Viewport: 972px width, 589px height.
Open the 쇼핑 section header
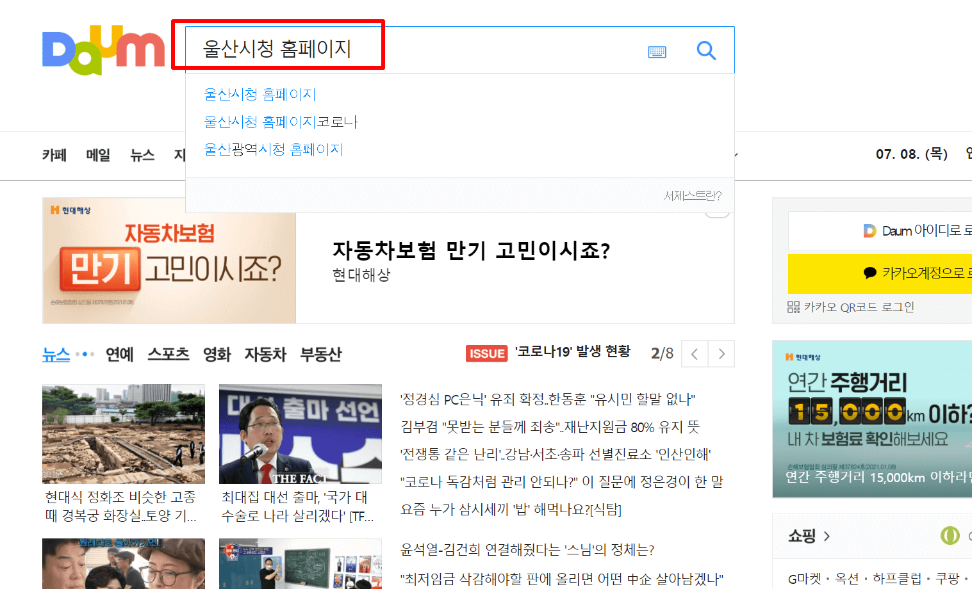(x=802, y=536)
